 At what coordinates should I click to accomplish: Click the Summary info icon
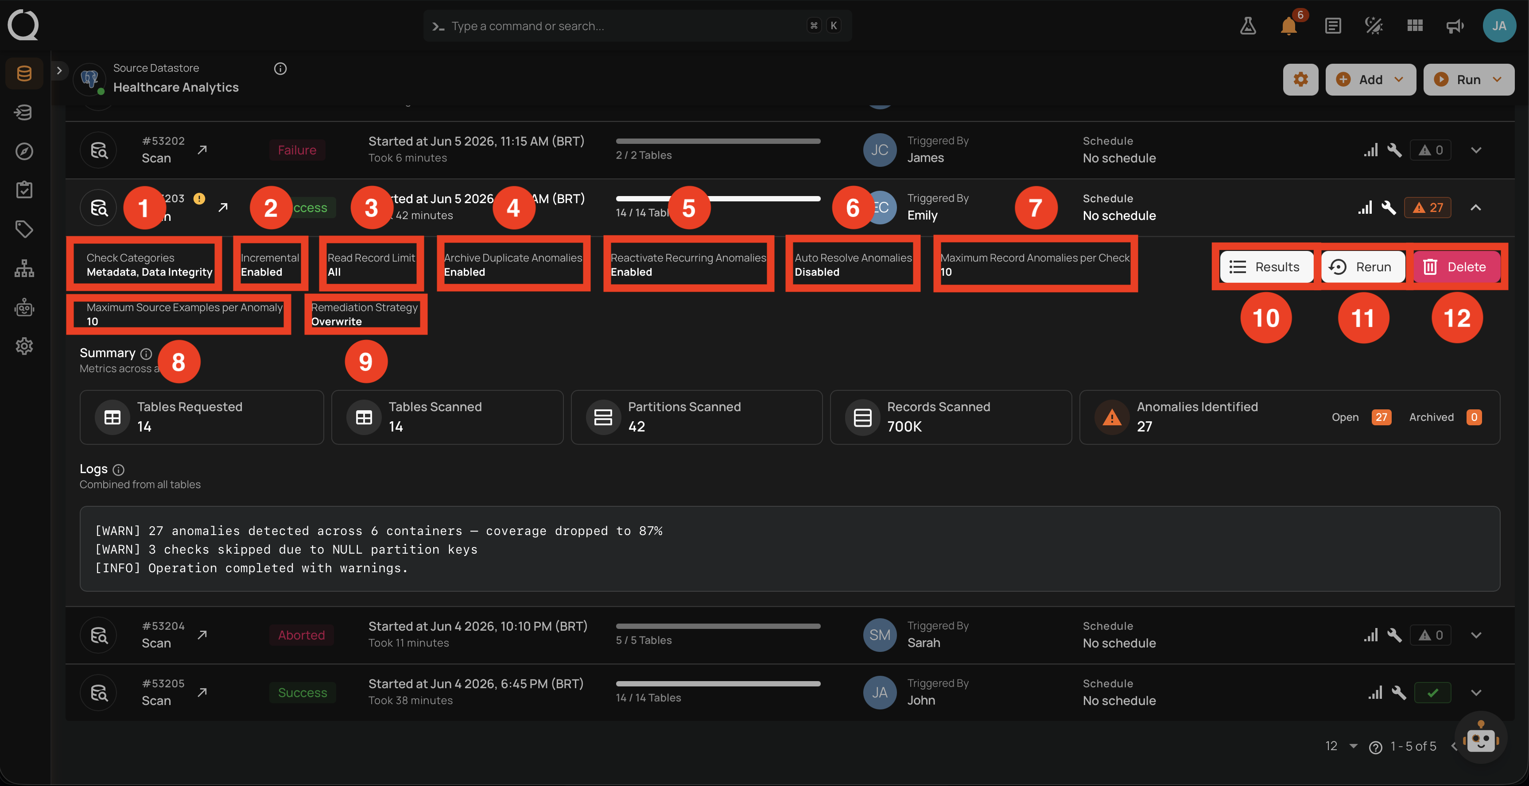click(x=146, y=354)
